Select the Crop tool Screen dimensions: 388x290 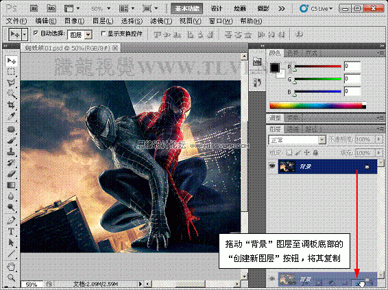coord(11,105)
